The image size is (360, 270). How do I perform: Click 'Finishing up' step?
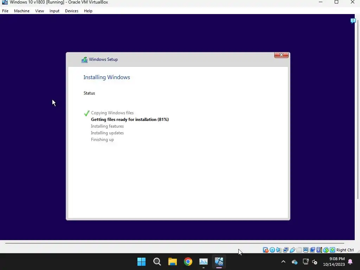[x=102, y=140]
